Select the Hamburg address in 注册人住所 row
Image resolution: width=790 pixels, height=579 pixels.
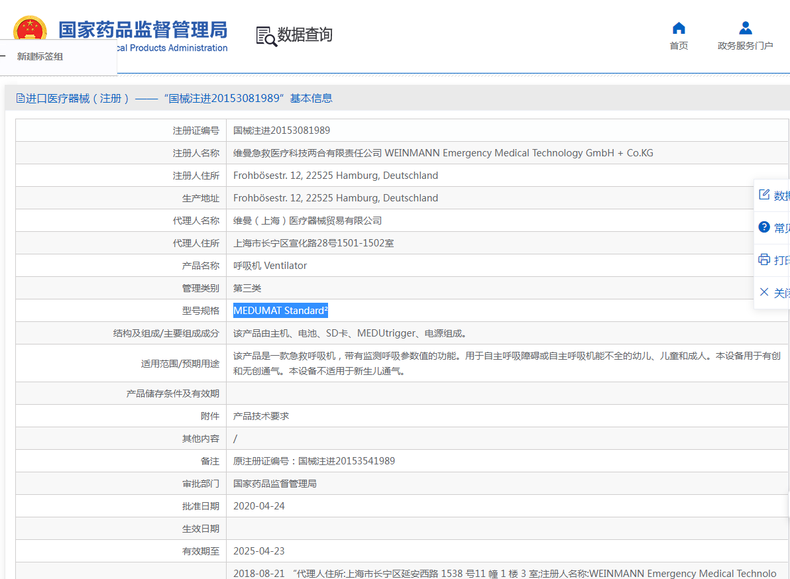[x=335, y=175]
